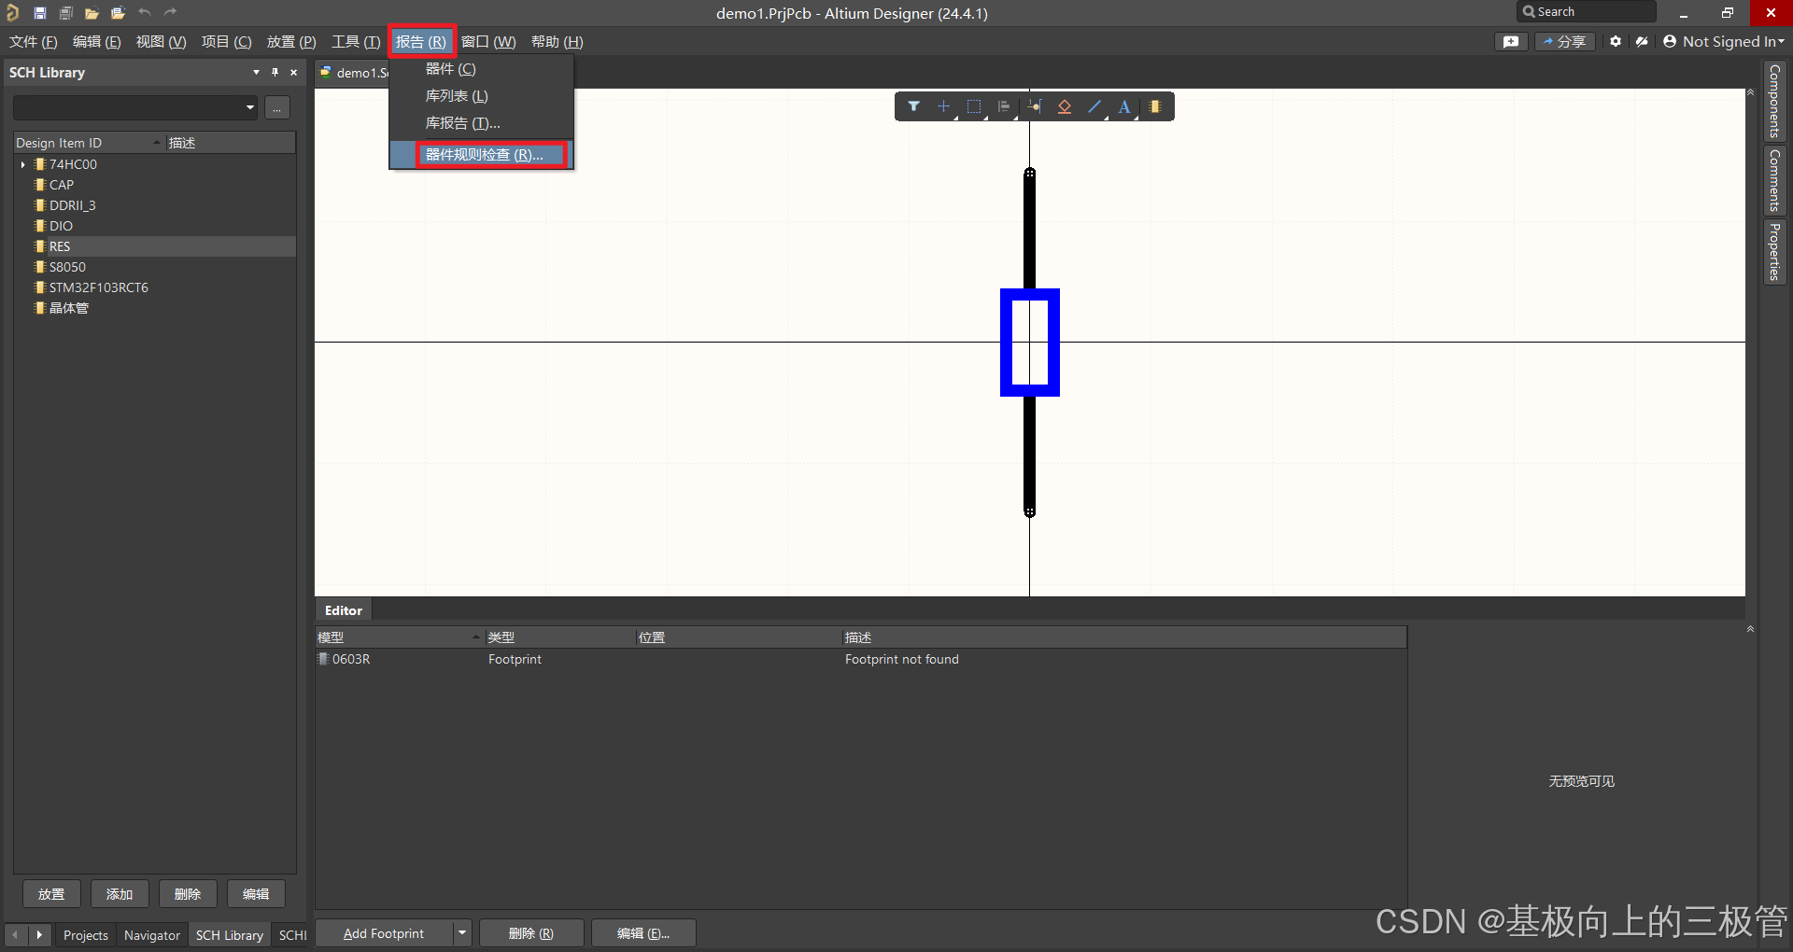Expand the 74HC00 component tree row
Image resolution: width=1793 pixels, height=952 pixels.
pyautogui.click(x=23, y=164)
